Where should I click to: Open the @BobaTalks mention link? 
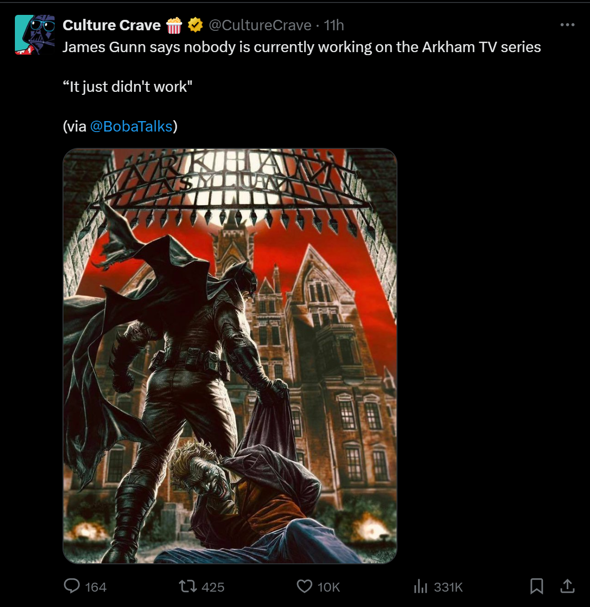[x=131, y=127]
